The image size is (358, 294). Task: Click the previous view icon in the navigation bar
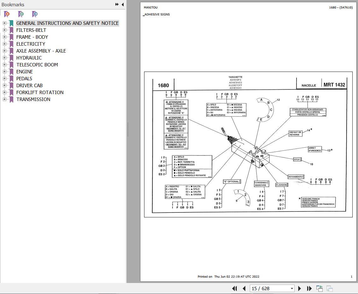(320, 289)
